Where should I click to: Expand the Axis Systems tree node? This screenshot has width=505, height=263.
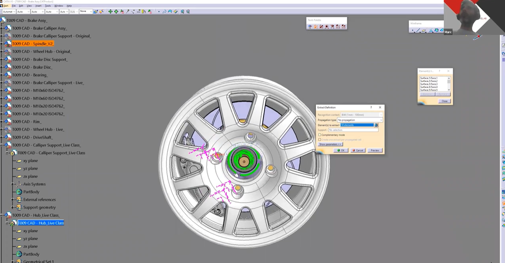tap(13, 184)
